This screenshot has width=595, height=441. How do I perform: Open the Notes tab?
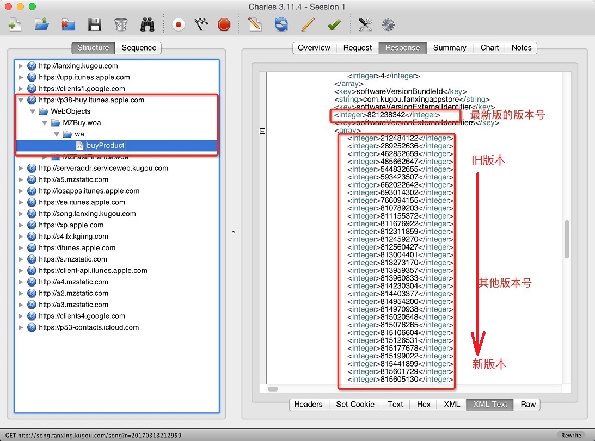click(522, 48)
